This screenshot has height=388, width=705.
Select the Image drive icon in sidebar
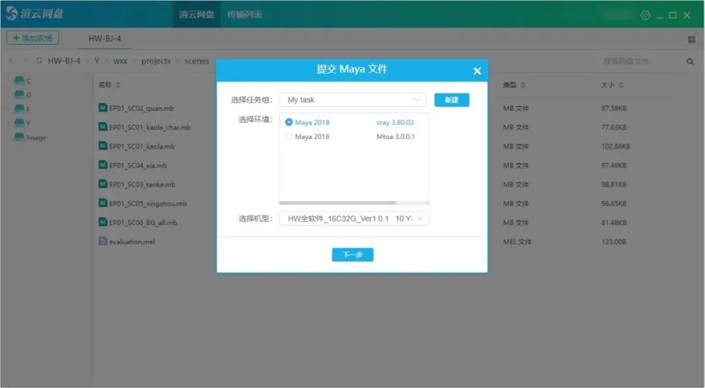(x=20, y=138)
